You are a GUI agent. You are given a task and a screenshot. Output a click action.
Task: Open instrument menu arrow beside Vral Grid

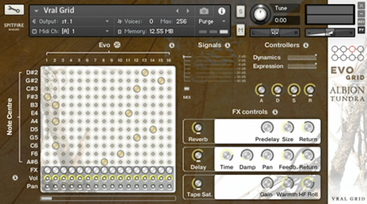pos(36,11)
